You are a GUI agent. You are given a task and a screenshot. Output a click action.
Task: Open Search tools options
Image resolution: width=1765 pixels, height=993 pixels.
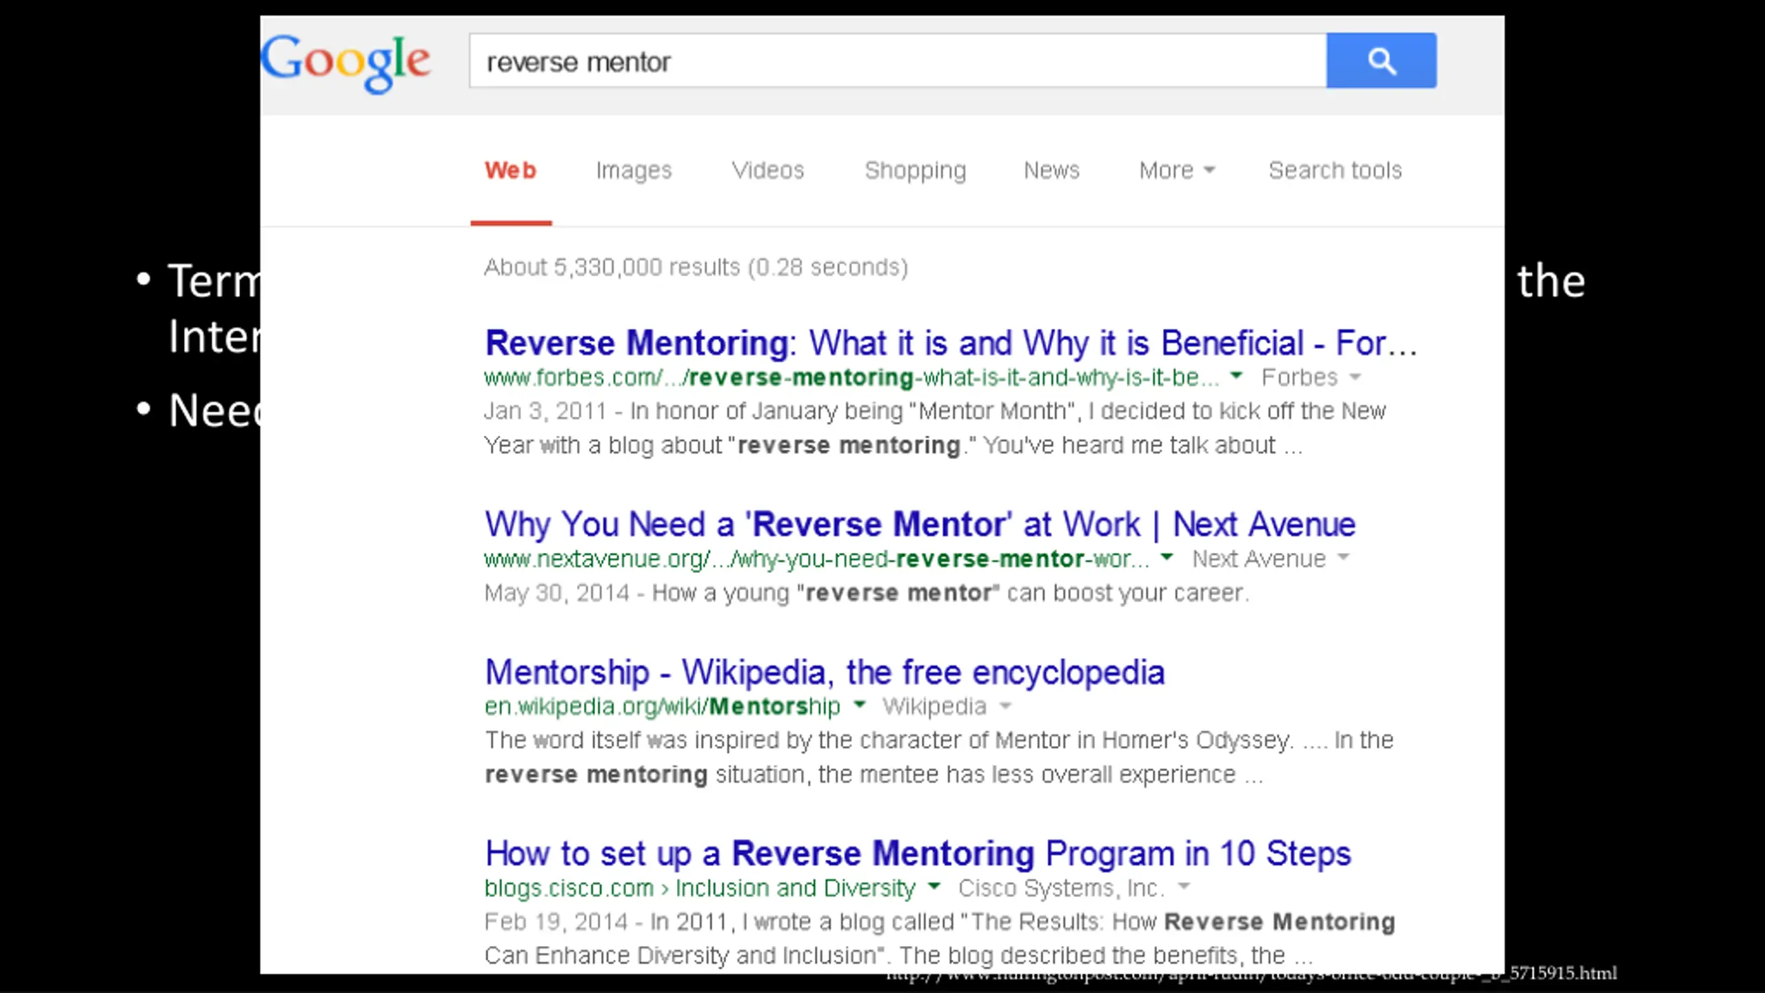1335,170
